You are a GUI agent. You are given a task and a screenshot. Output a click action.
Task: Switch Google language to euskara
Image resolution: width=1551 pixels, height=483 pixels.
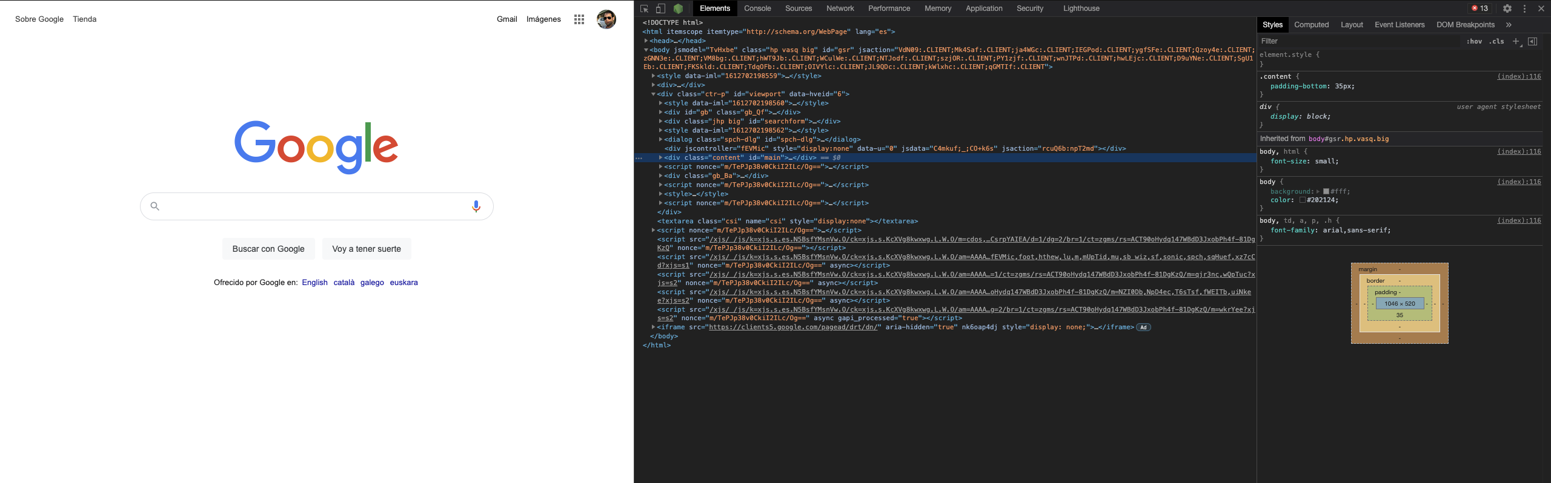pyautogui.click(x=404, y=283)
